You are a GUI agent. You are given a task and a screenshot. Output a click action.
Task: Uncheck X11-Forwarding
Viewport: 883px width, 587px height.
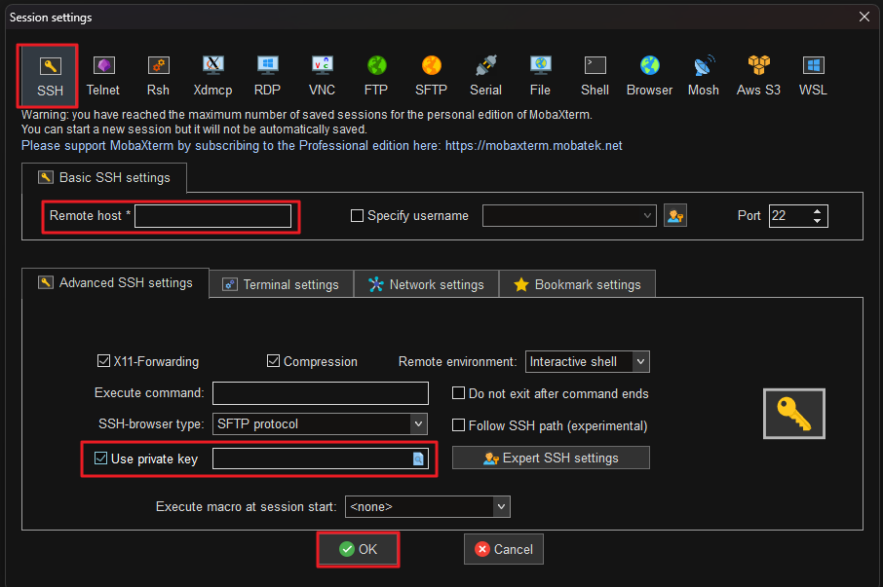(103, 361)
